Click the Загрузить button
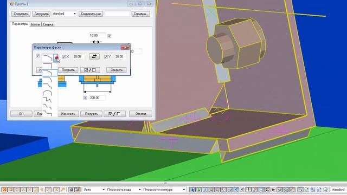The height and width of the screenshot is (195, 347). coord(41,14)
